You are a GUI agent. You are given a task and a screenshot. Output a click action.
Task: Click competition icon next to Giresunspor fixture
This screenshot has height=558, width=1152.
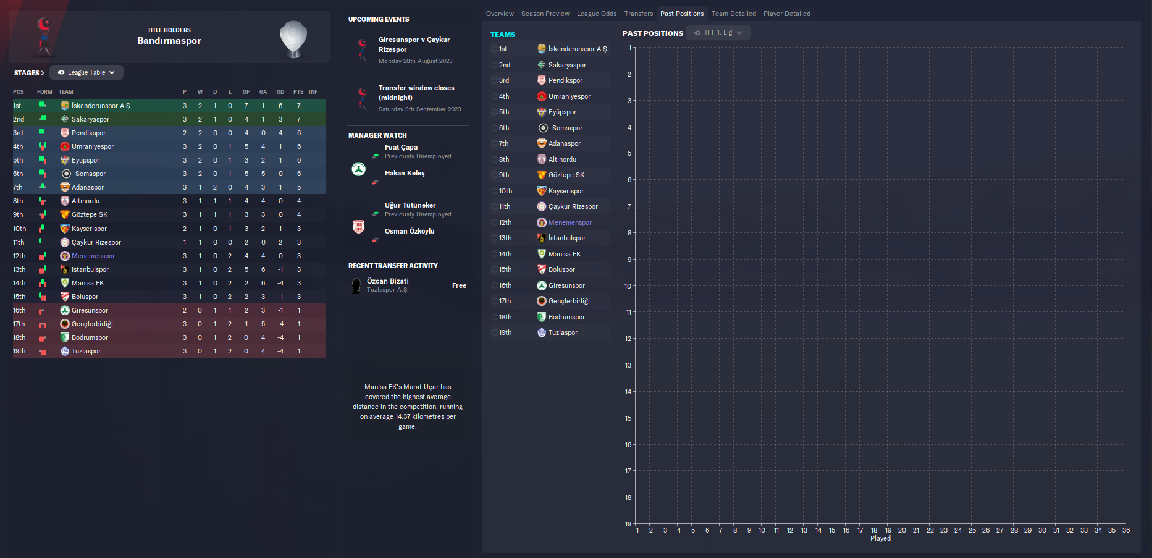(362, 49)
